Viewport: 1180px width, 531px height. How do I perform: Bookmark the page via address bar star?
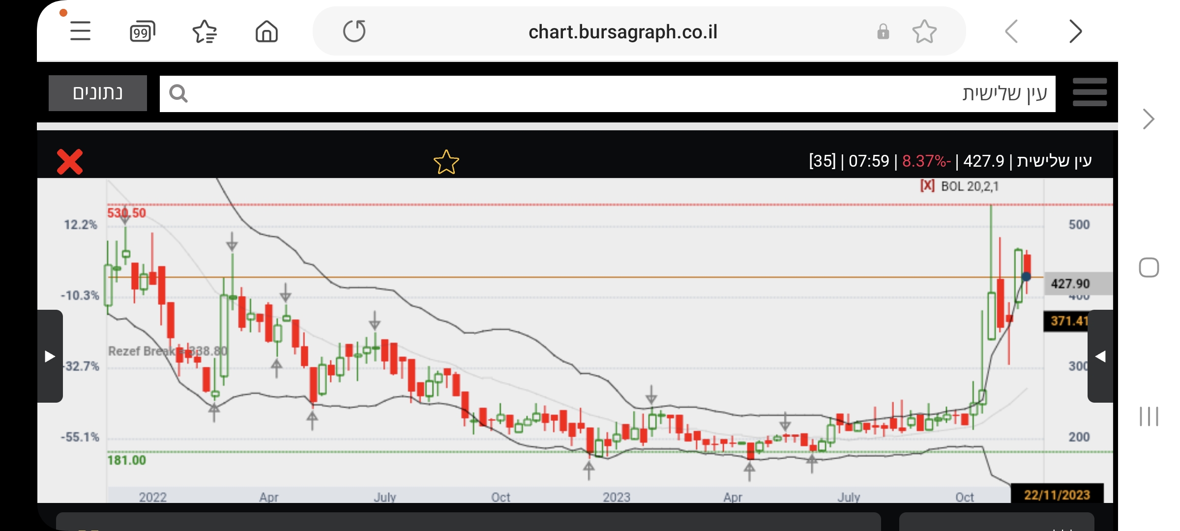pos(924,32)
